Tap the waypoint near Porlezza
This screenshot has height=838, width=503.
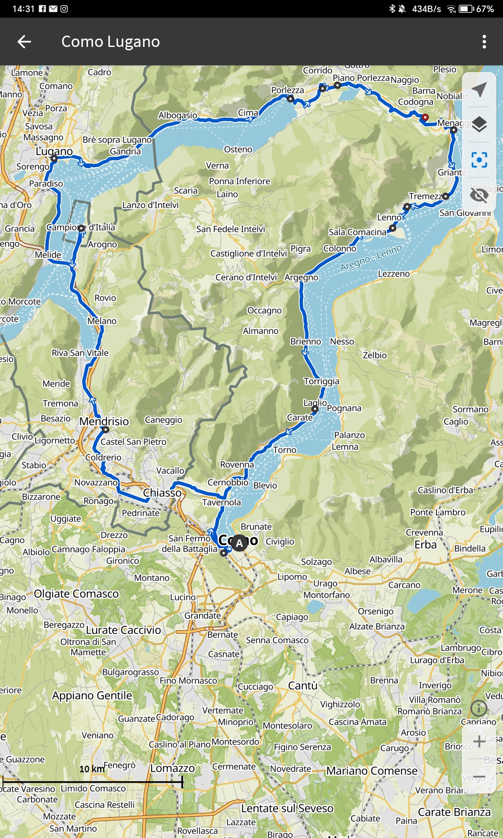tap(290, 99)
